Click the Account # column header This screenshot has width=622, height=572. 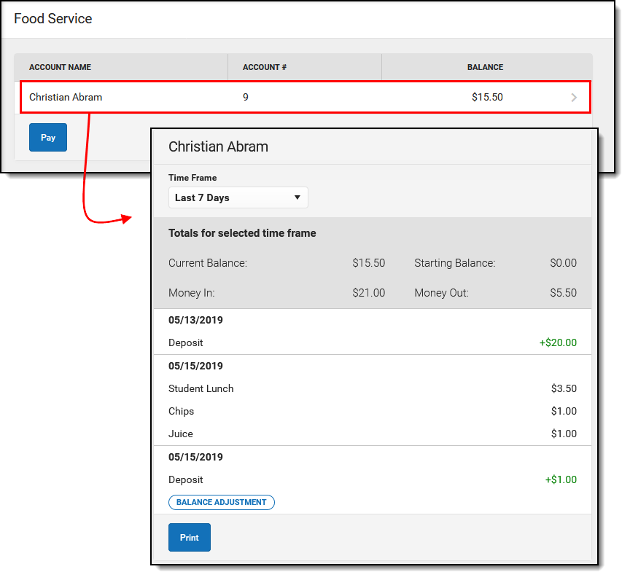[x=264, y=67]
